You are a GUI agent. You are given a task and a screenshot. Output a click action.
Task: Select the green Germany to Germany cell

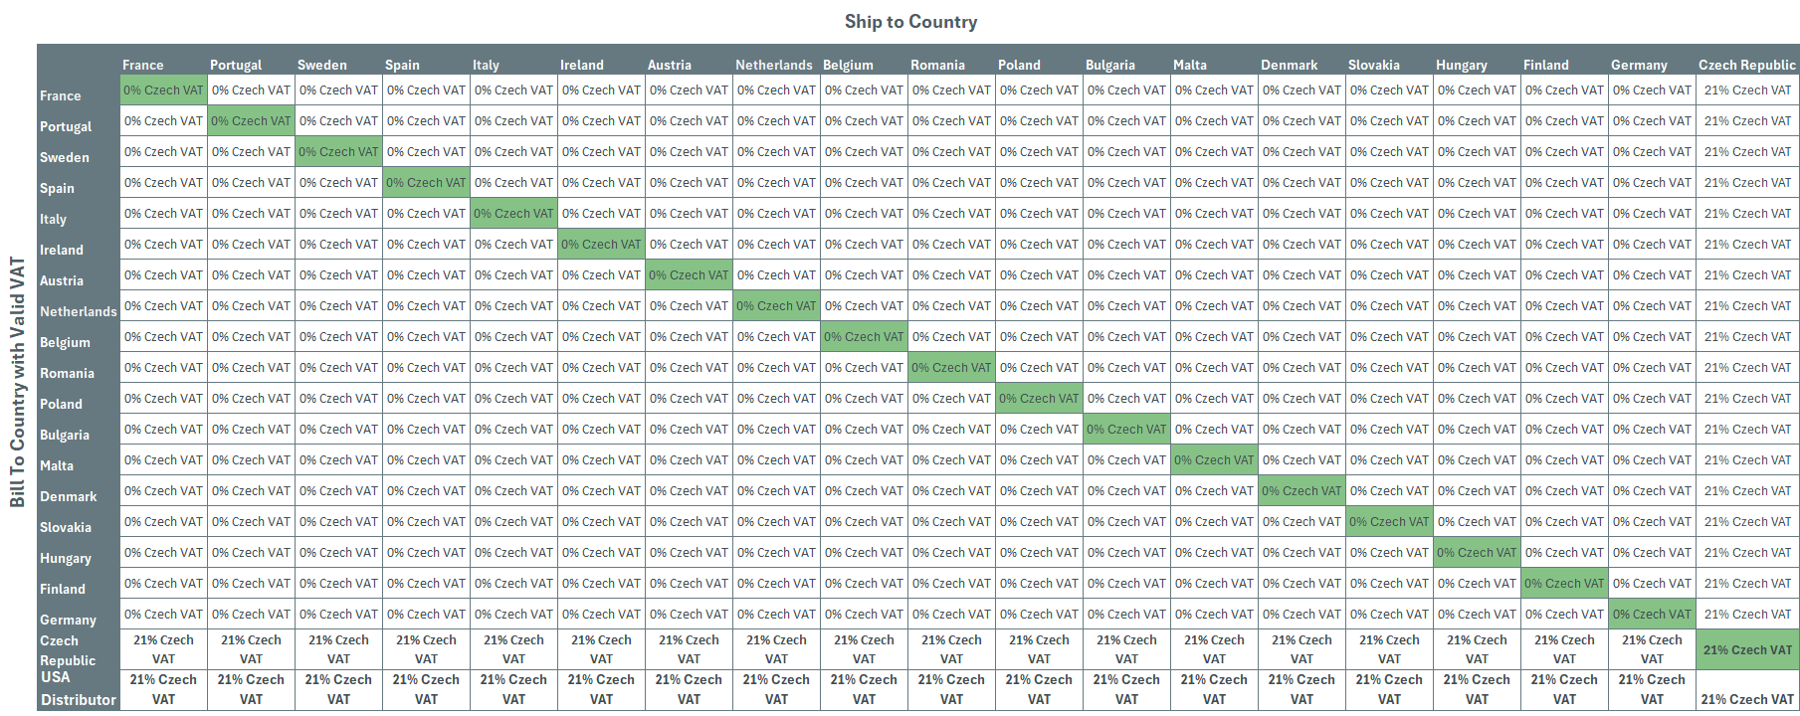click(1653, 615)
